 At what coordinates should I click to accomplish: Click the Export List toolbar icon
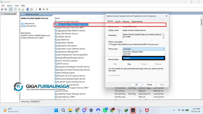(x=23, y=9)
